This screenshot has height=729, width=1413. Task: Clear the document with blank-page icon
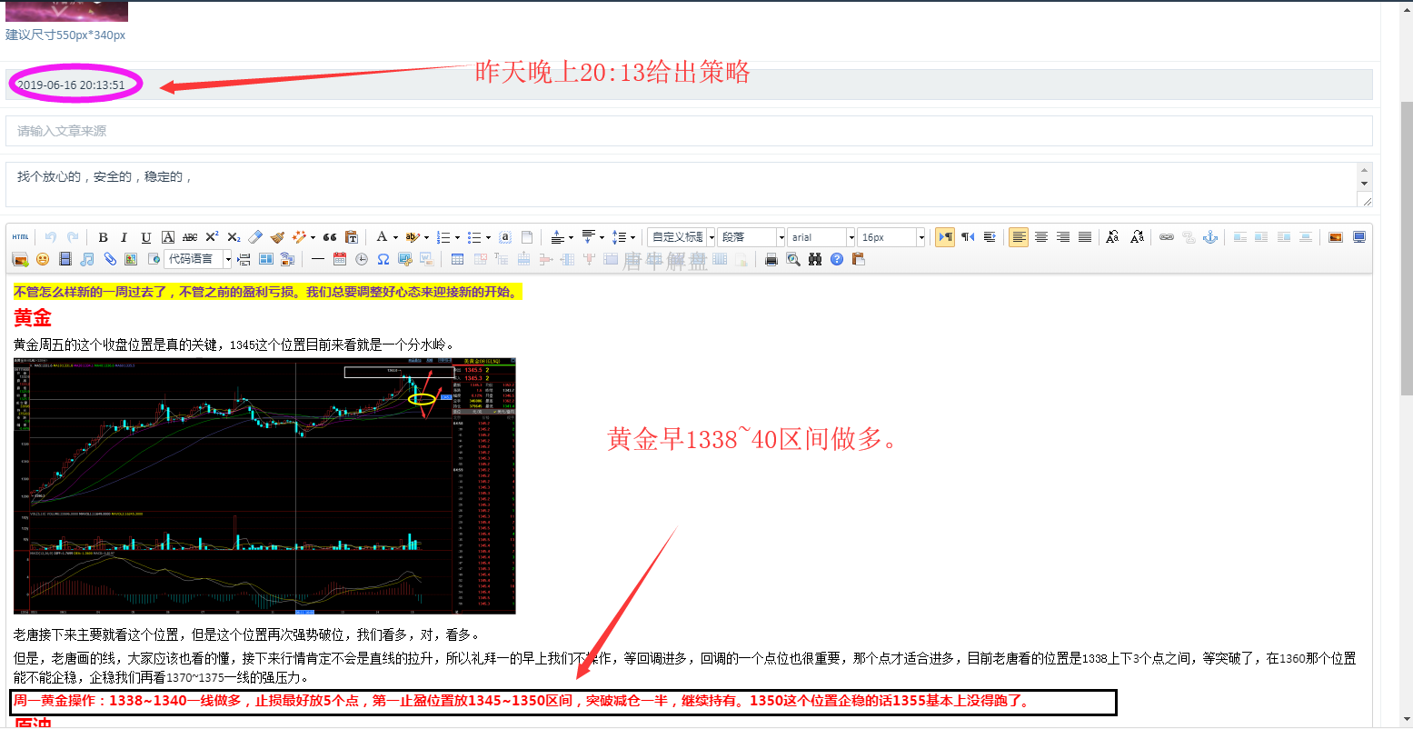(526, 237)
